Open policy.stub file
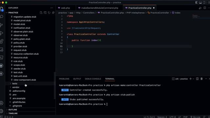Screen dimensions: 210x118 pos(19,43)
